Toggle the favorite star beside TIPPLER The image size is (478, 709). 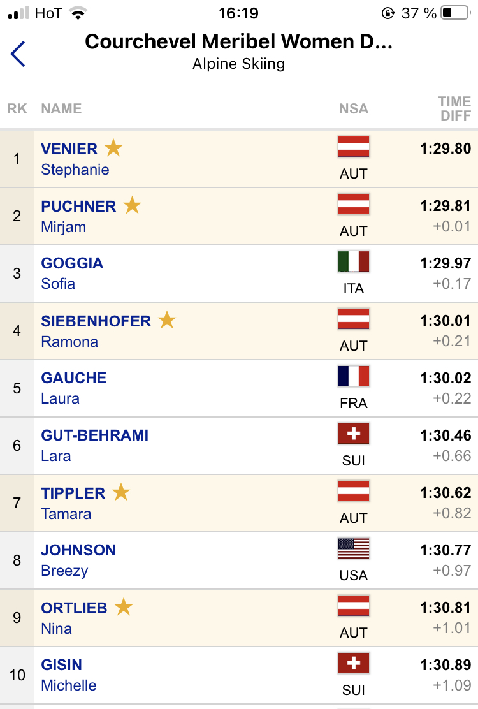coord(121,492)
